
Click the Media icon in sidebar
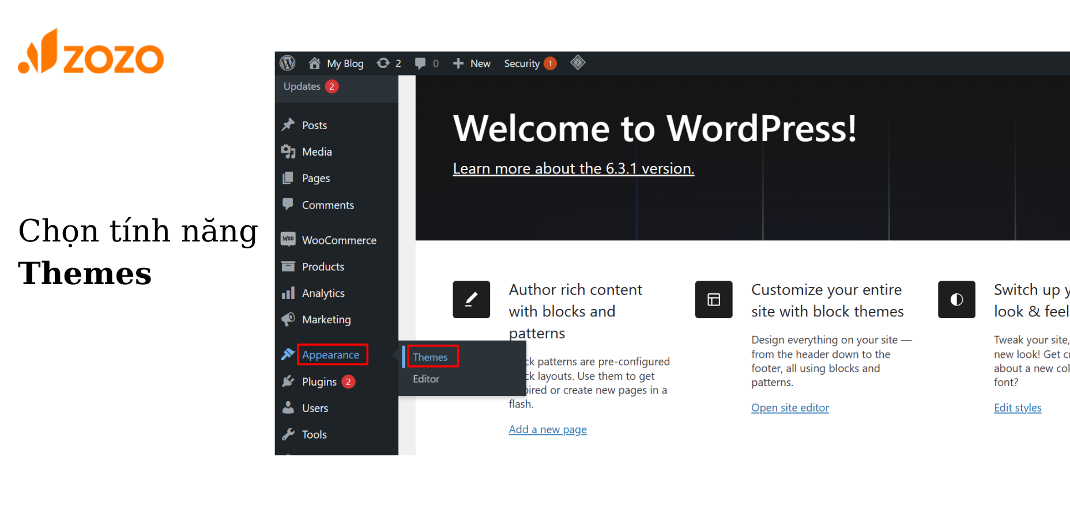tap(288, 152)
